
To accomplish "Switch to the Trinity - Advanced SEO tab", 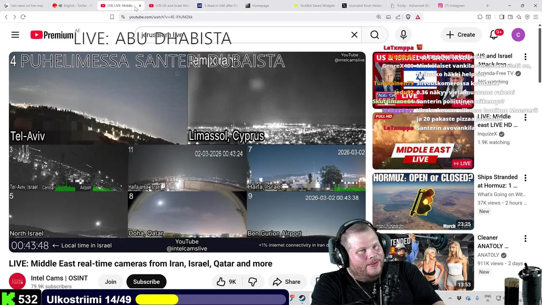I will click(x=411, y=6).
